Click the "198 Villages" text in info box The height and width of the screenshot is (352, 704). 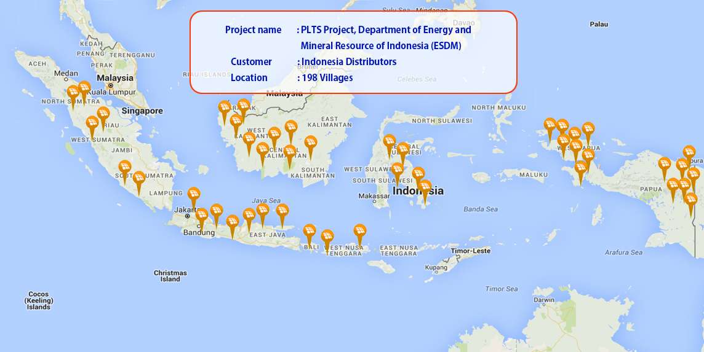327,77
